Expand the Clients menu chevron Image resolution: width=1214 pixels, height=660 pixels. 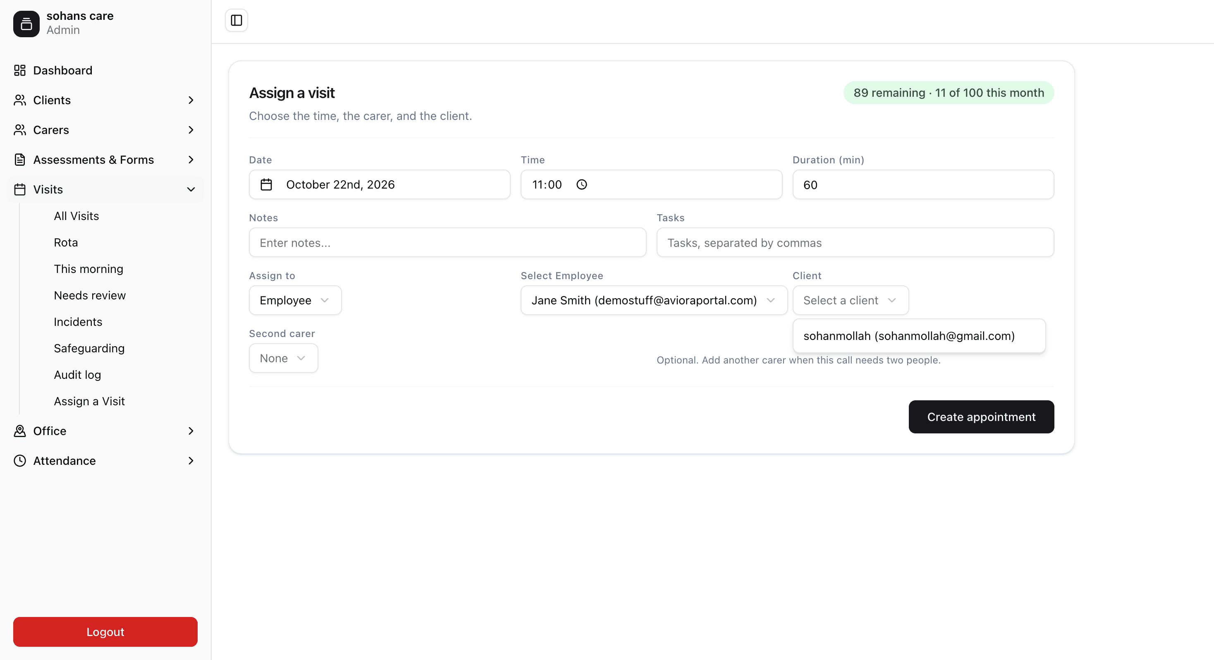point(191,100)
